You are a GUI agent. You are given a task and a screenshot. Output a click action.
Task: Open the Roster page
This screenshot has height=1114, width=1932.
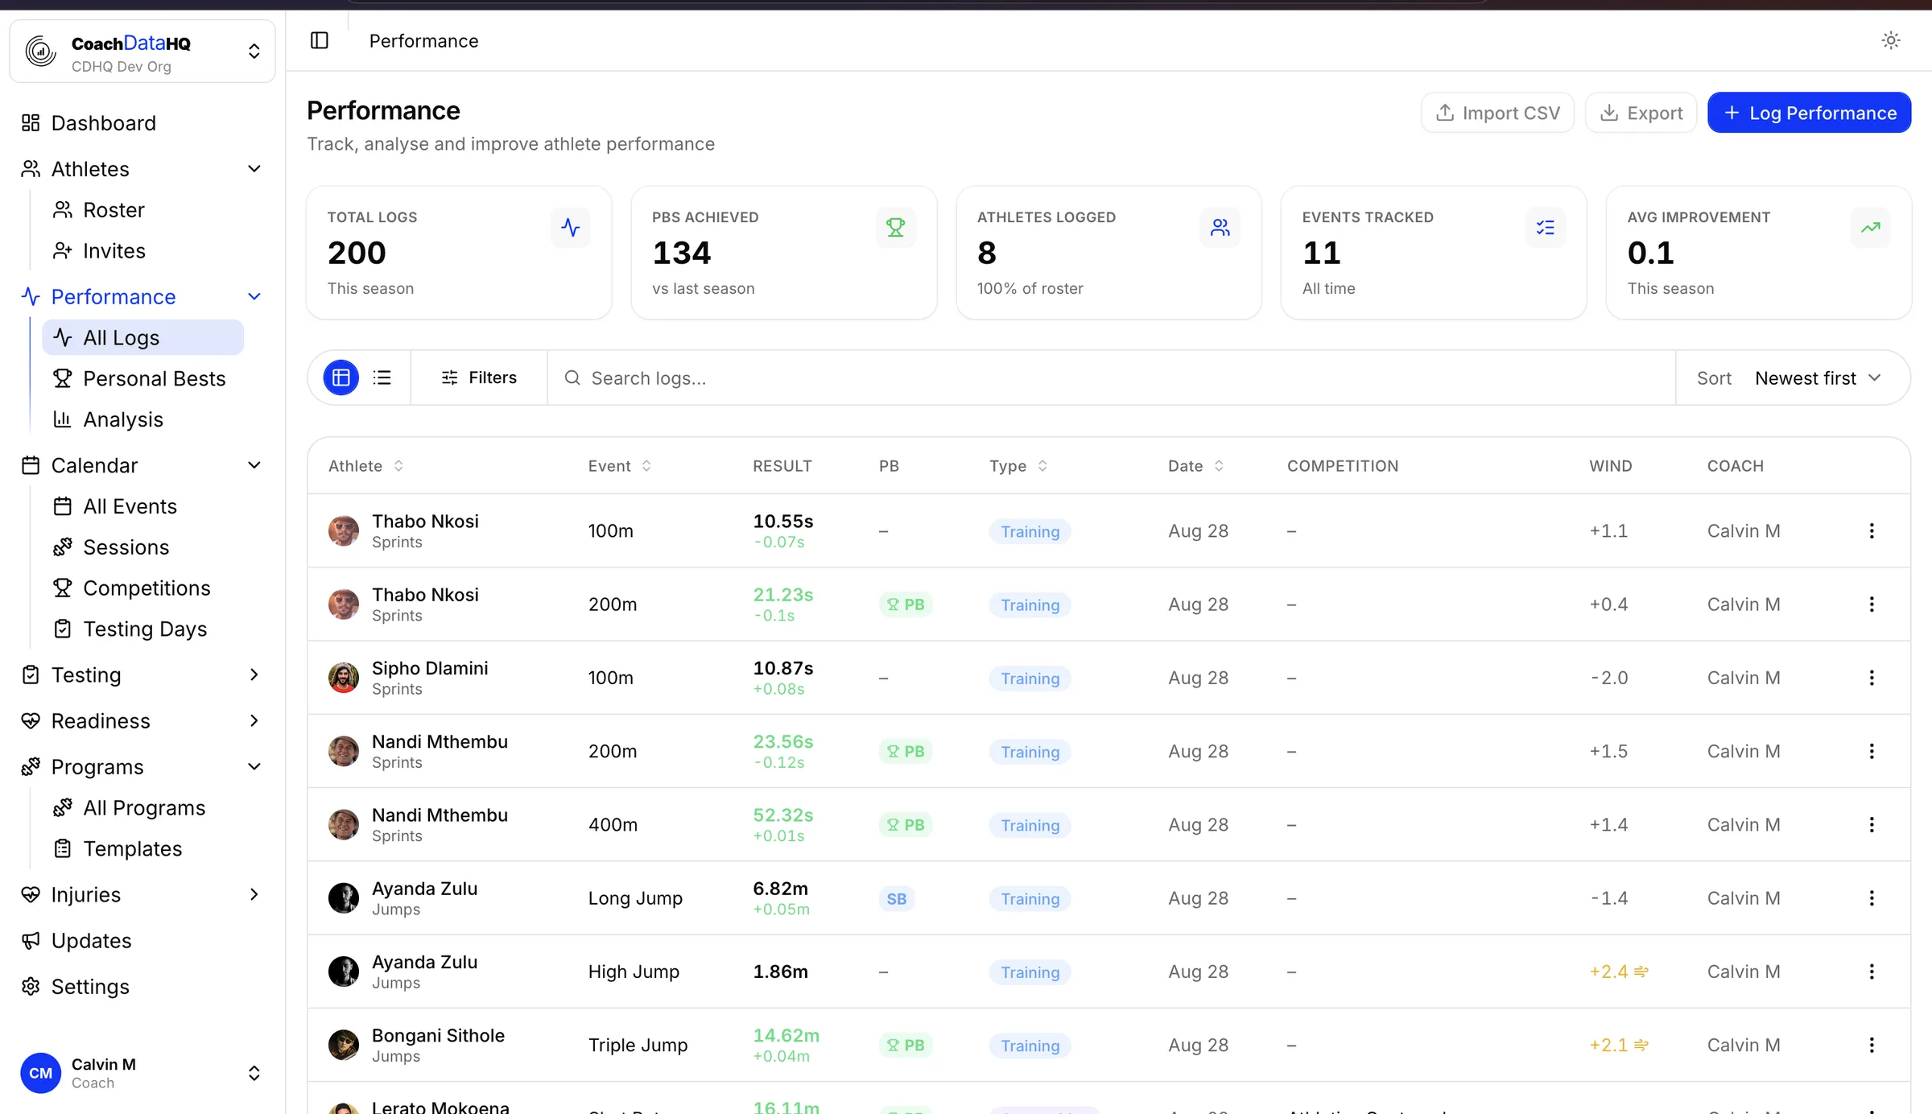[114, 210]
